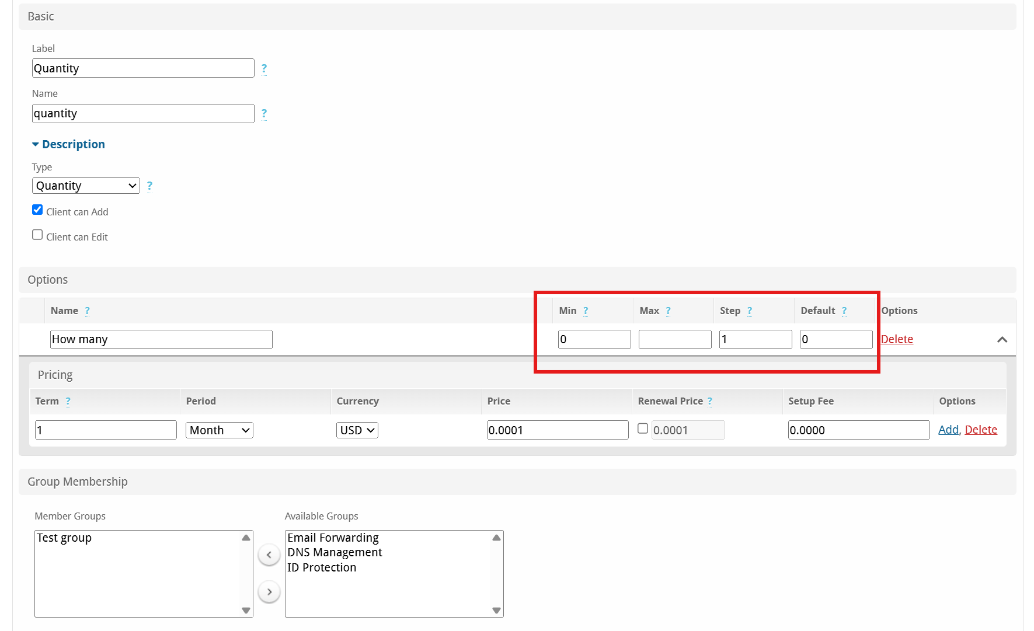
Task: Open the Period dropdown showing Month
Action: pos(219,430)
